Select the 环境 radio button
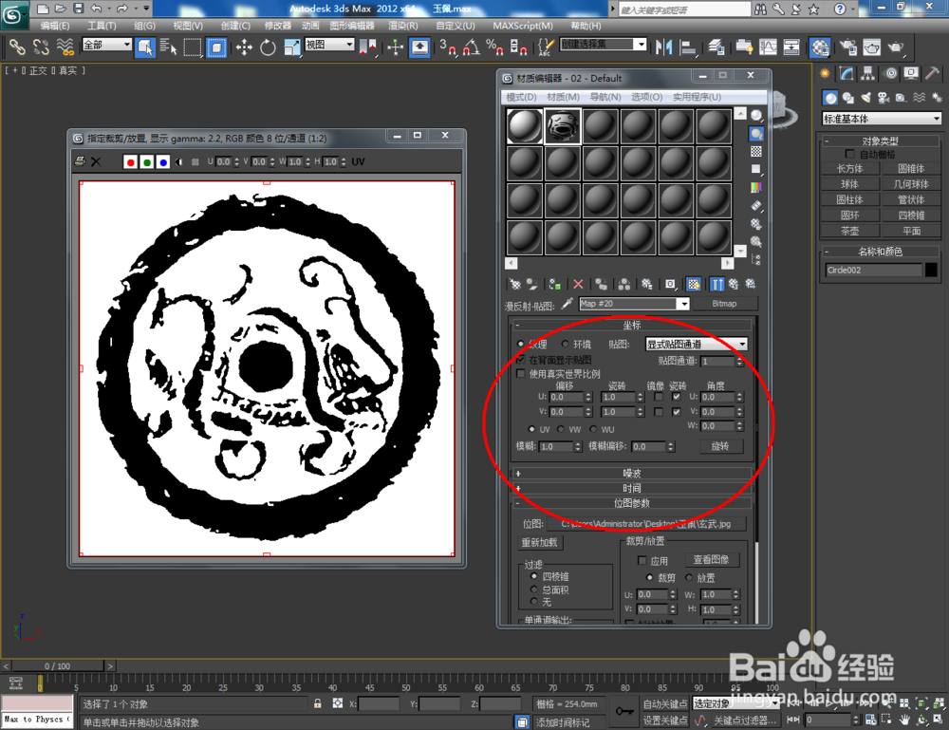Viewport: 949px width, 730px height. pos(565,345)
